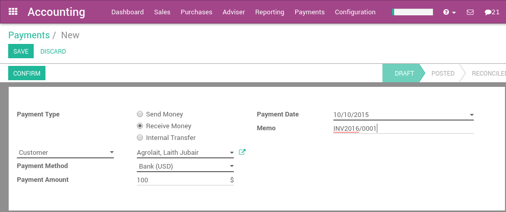506x212 pixels.
Task: Click the Confirm button
Action: pyautogui.click(x=27, y=74)
